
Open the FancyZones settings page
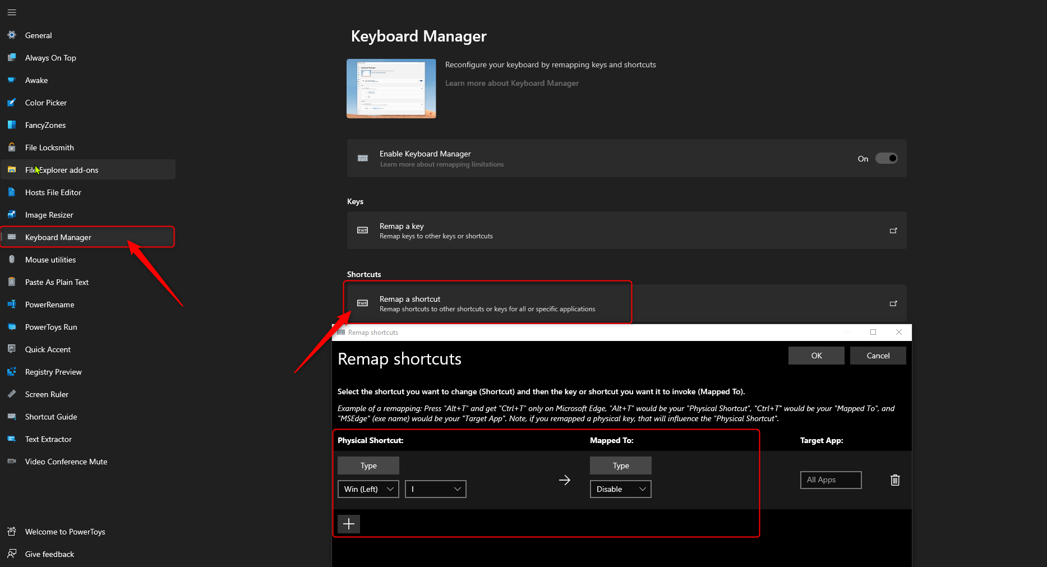click(88, 125)
